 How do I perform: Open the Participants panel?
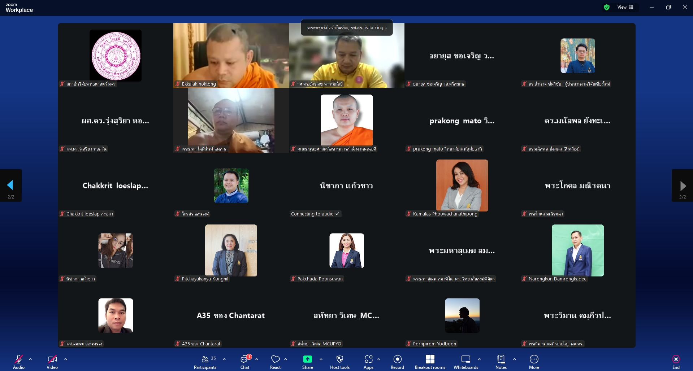pyautogui.click(x=205, y=362)
